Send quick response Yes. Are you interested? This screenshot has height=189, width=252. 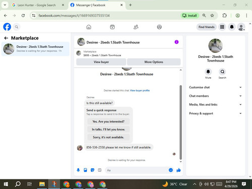(108, 121)
